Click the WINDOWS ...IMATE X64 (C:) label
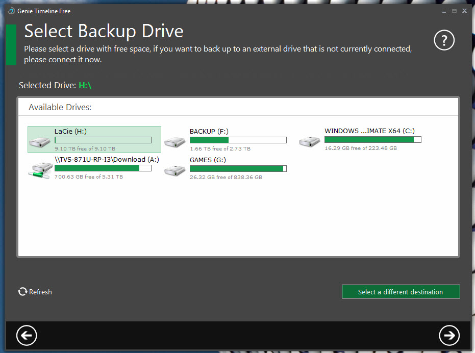 [x=369, y=131]
